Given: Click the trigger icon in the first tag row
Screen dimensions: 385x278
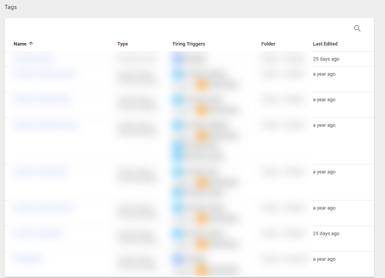Looking at the screenshot, I should point(178,59).
